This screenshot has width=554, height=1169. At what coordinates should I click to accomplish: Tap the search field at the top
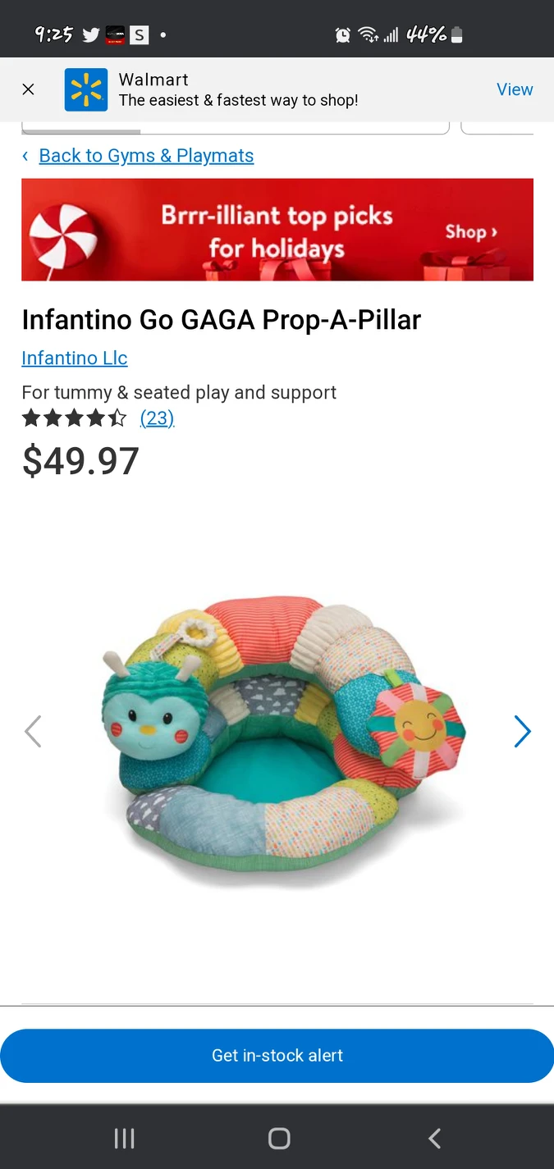click(x=235, y=127)
